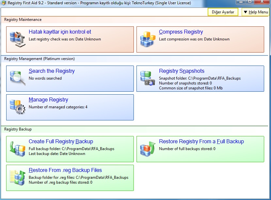The image size is (271, 200).
Task: Click the Restore Registry From Full Backup icon
Action: point(148,149)
